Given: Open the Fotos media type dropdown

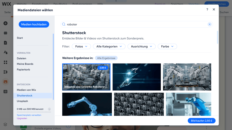Looking at the screenshot, I should click(81, 47).
